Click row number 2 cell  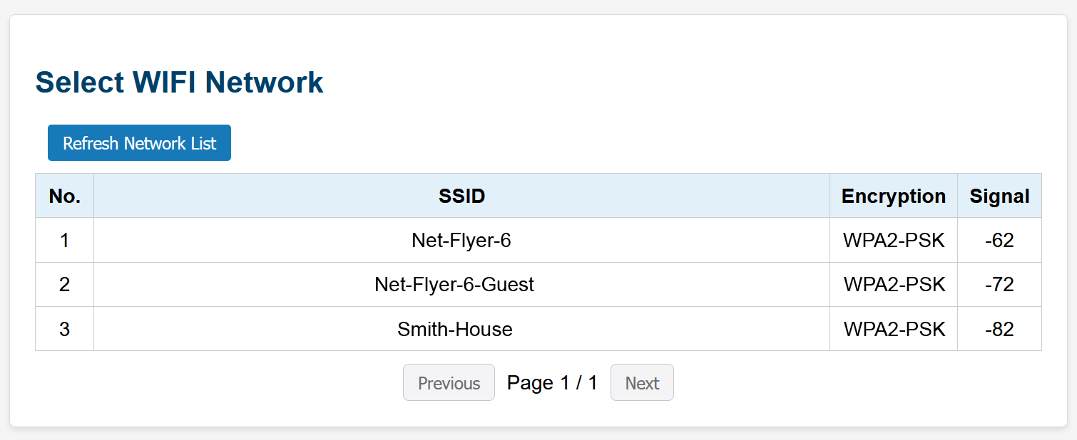[64, 285]
